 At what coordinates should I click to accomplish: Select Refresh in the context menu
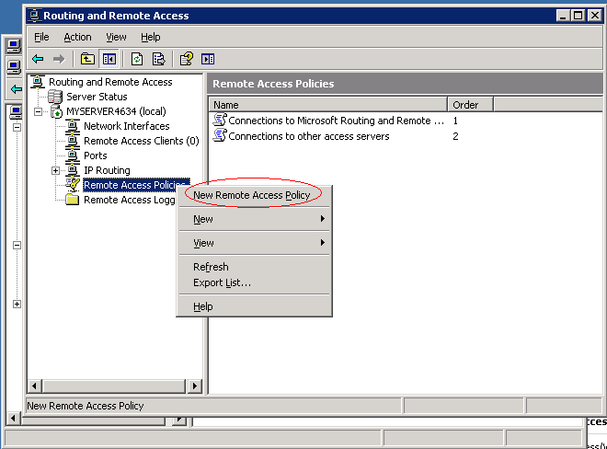(x=254, y=267)
